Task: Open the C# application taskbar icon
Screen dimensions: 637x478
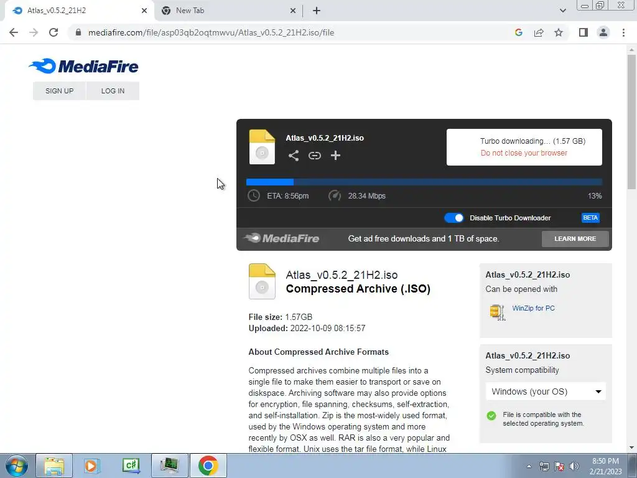Action: click(131, 466)
